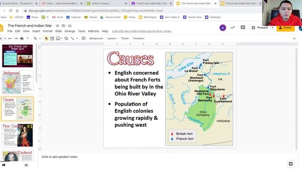Click the presentation title text

pos(30,26)
